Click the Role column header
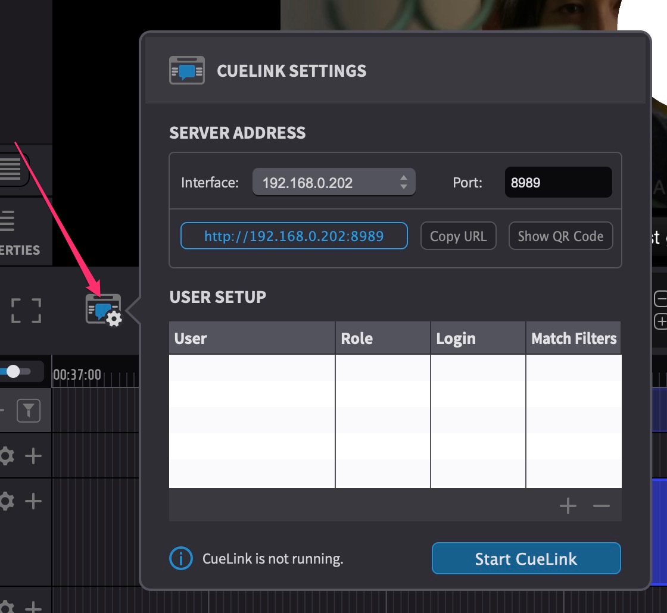Image resolution: width=667 pixels, height=613 pixels. tap(383, 339)
